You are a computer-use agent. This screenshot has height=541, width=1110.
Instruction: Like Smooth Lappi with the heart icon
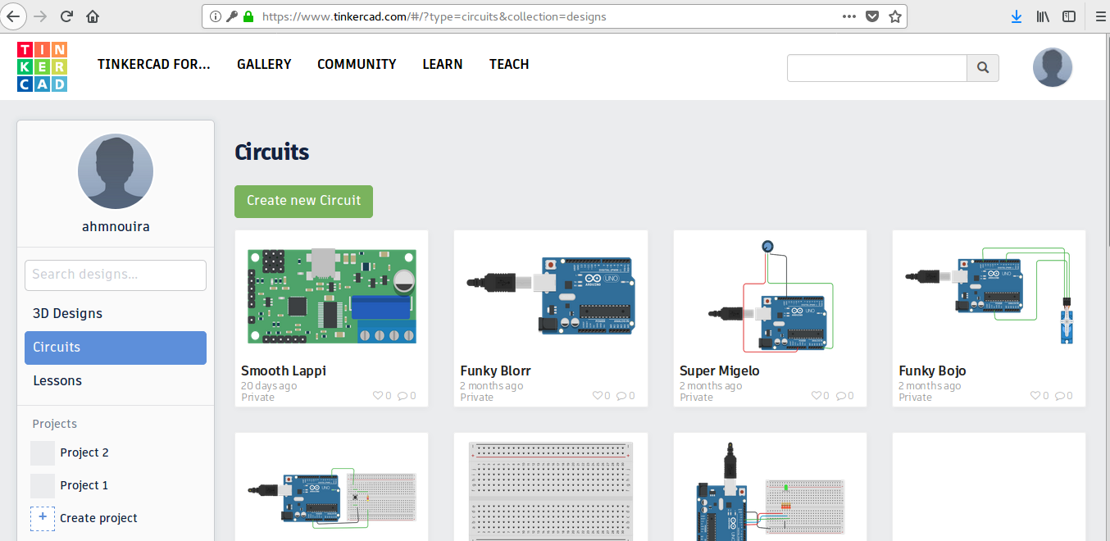378,396
